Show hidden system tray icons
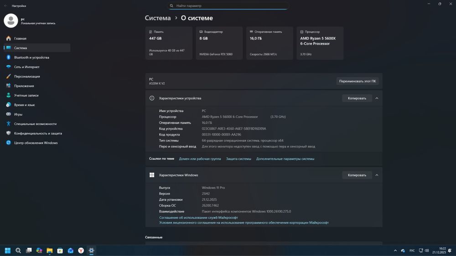This screenshot has height=256, width=456. [395, 251]
